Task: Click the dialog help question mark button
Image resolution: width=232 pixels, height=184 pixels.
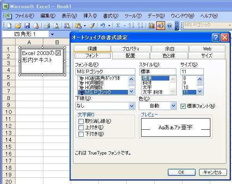Action: click(216, 37)
